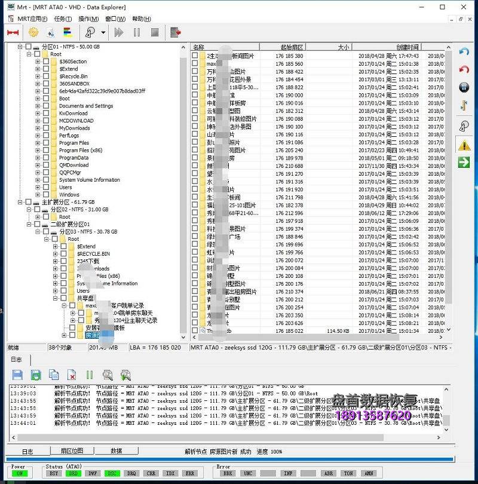This screenshot has height=484, width=478.
Task: Click the yellow warning triangle icon
Action: (464, 145)
